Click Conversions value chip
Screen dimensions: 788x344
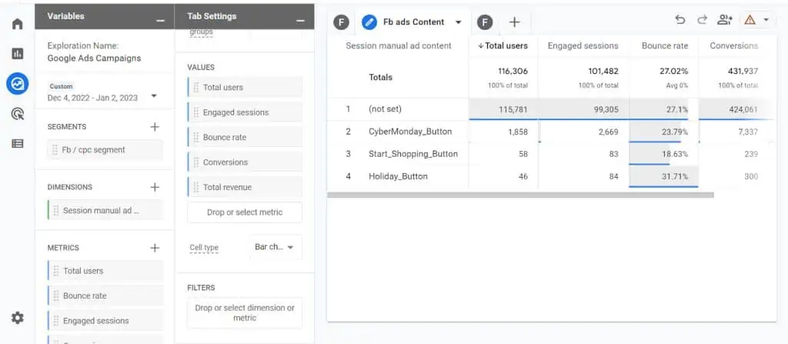[x=245, y=162]
